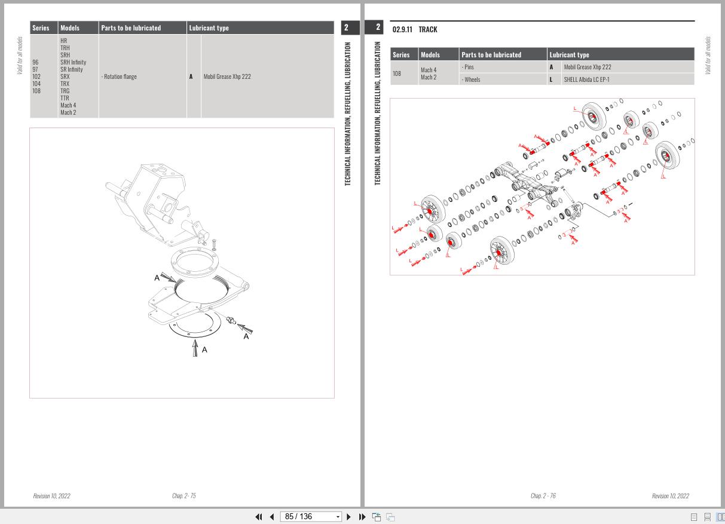The image size is (725, 524).
Task: Click 'Chap. 2- 75' footer text
Action: (183, 496)
